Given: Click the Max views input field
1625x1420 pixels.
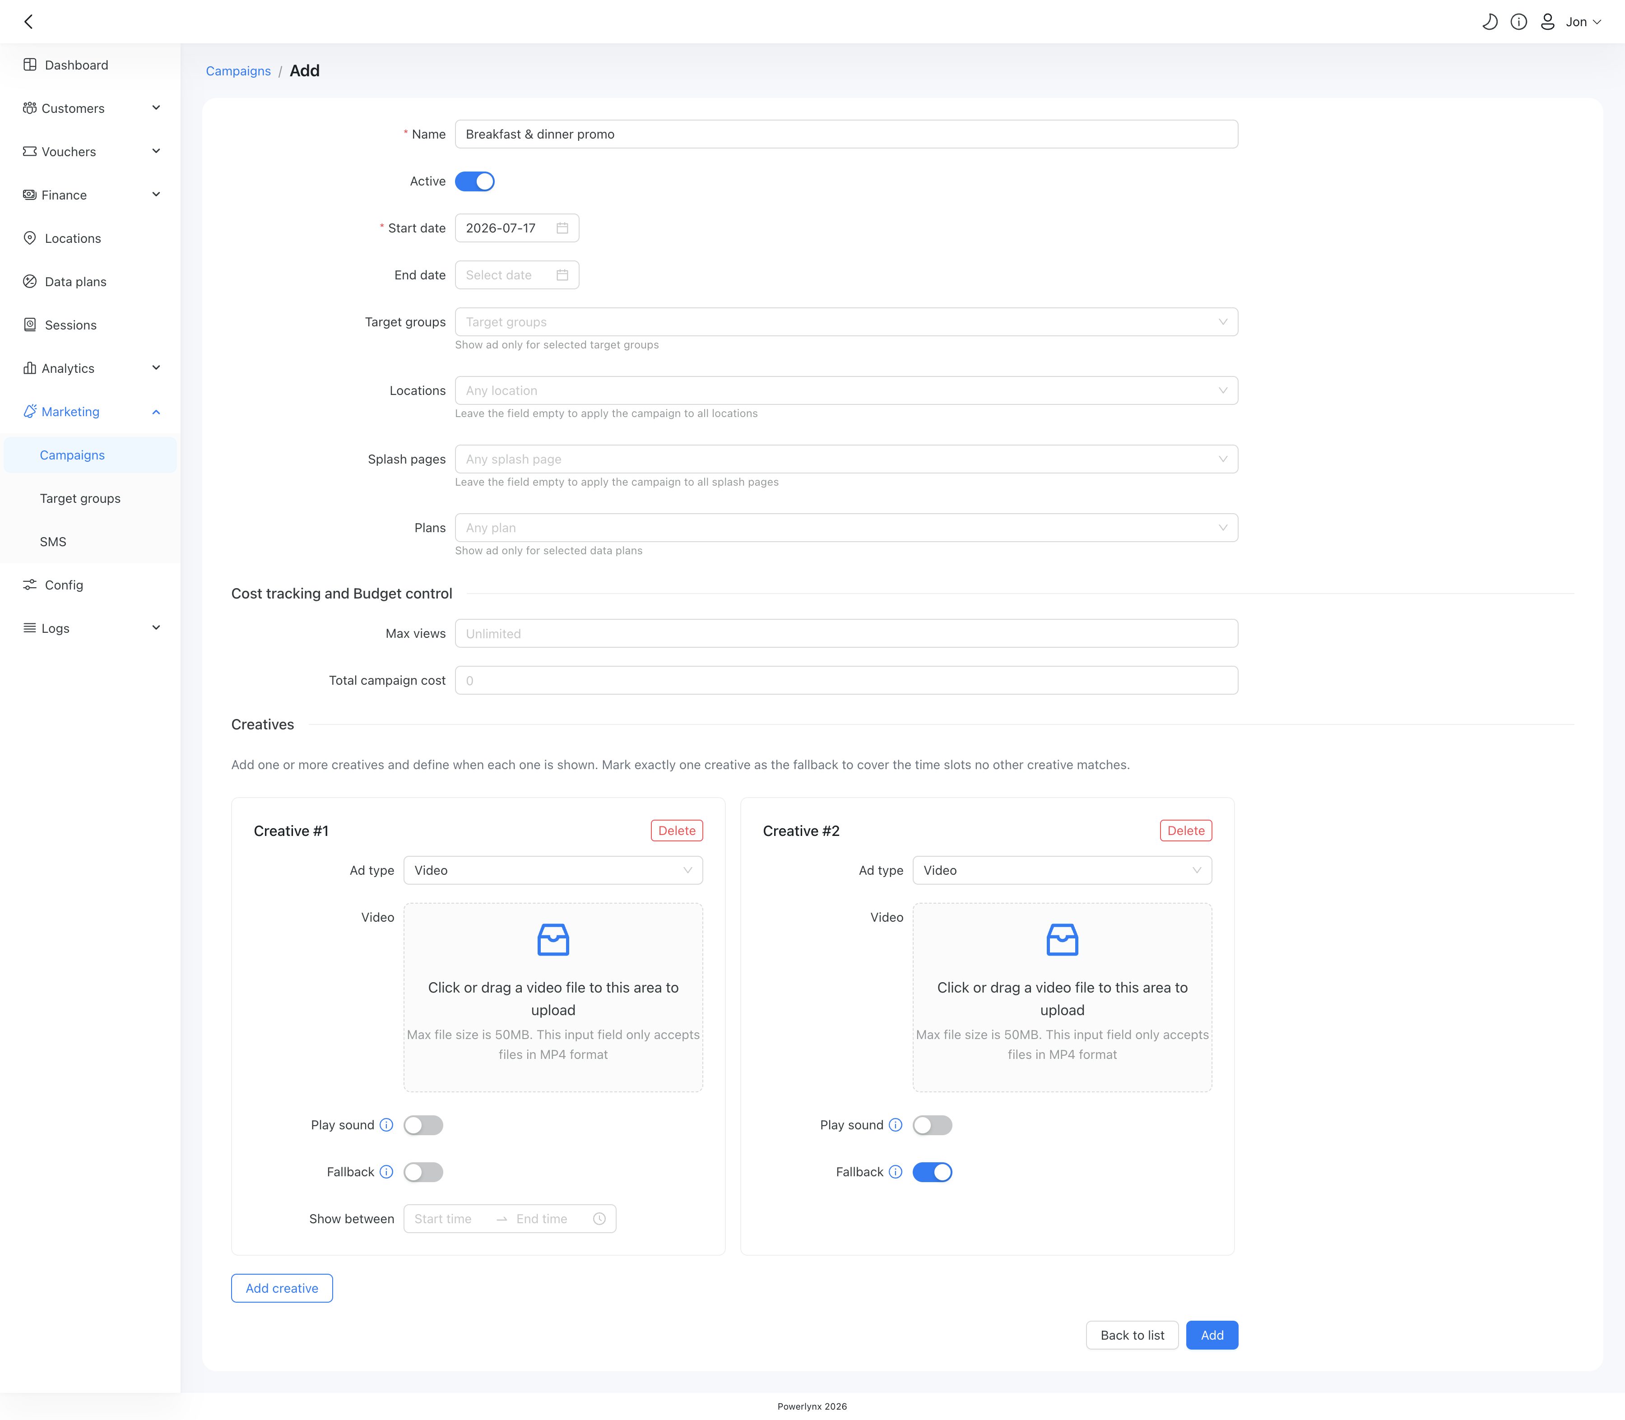Looking at the screenshot, I should tap(846, 633).
